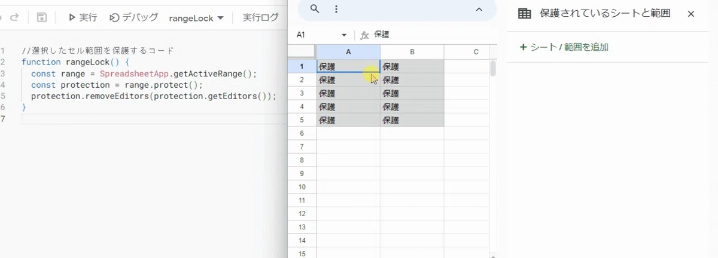718x258 pixels.
Task: Start debugging with デバッグ button
Action: tap(134, 17)
